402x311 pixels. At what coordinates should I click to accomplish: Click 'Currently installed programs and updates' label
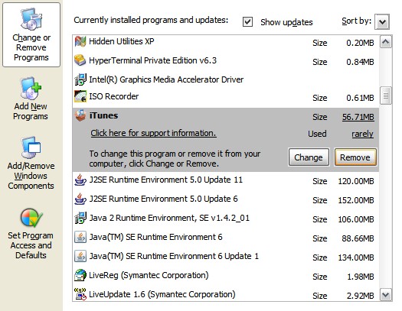point(151,20)
